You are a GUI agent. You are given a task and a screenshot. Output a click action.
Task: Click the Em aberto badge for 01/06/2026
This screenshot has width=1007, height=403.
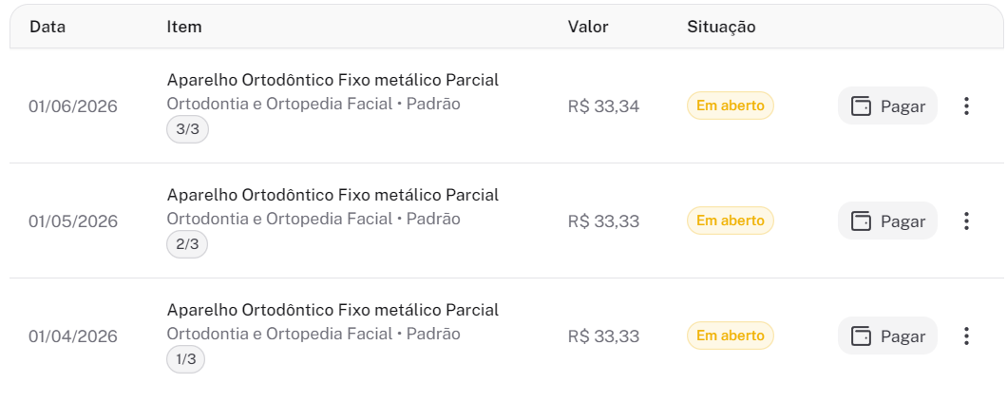(x=730, y=106)
